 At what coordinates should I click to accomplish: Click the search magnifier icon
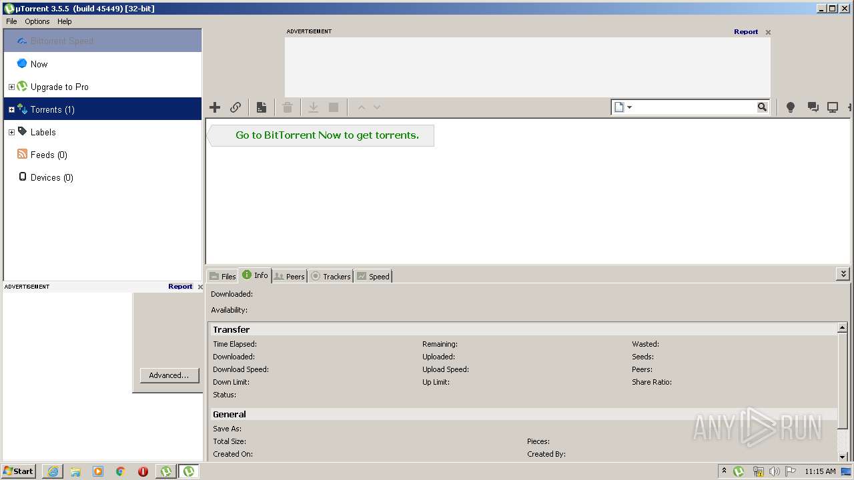point(762,107)
